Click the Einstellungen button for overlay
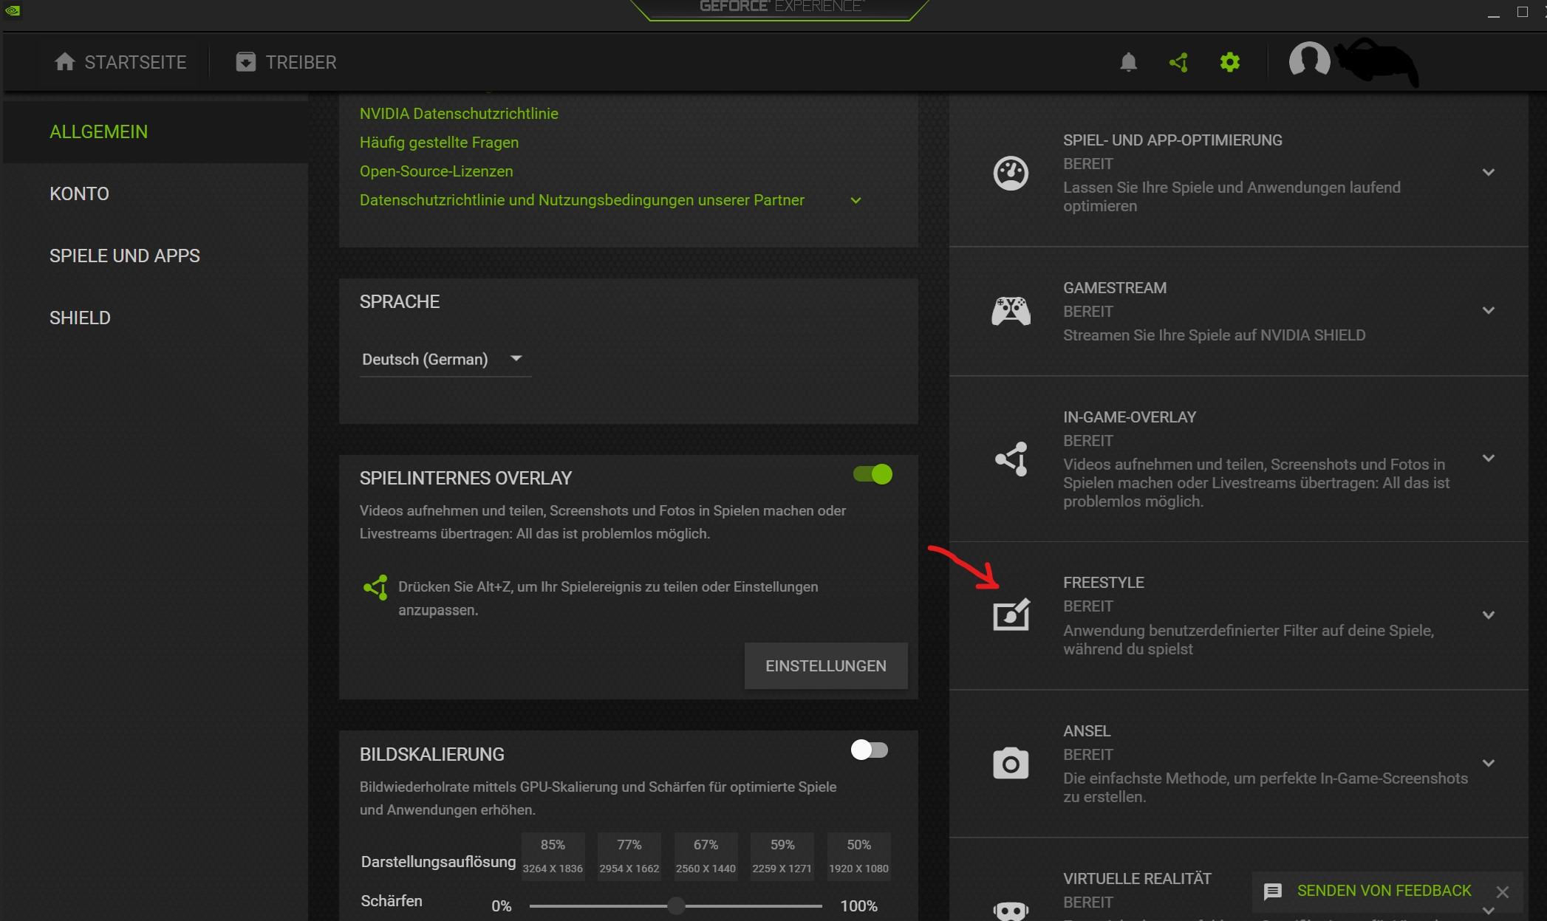Image resolution: width=1547 pixels, height=921 pixels. 826,666
